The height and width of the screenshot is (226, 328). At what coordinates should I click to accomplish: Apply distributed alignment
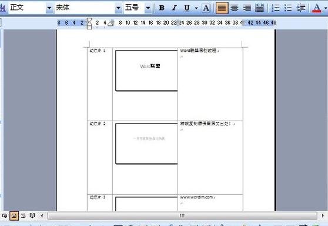click(x=260, y=8)
